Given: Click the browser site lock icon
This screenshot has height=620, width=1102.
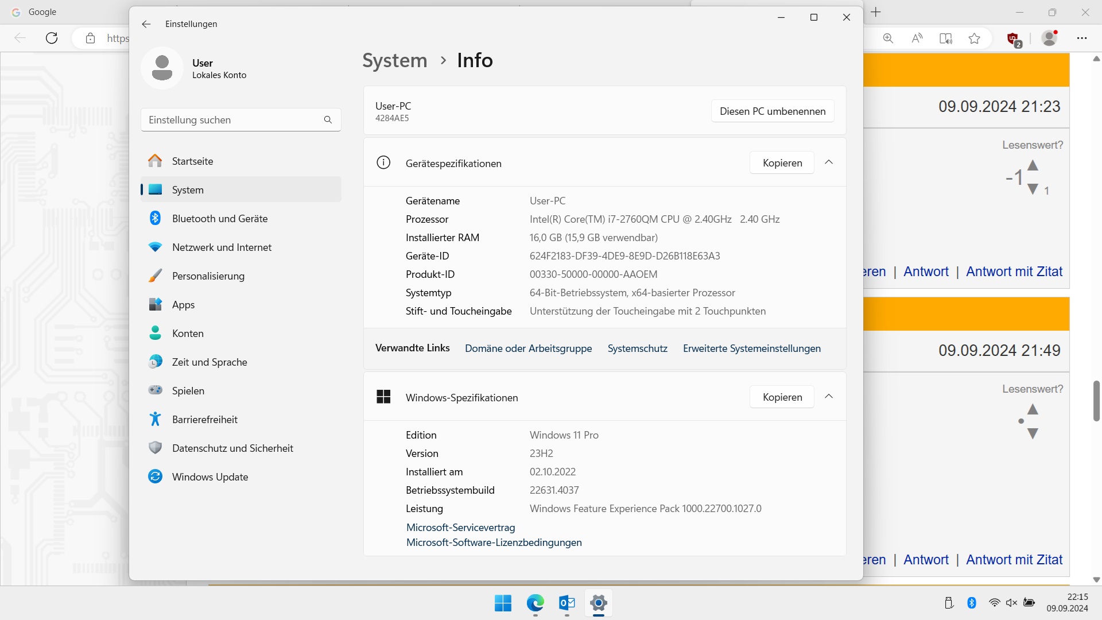Looking at the screenshot, I should coord(90,38).
